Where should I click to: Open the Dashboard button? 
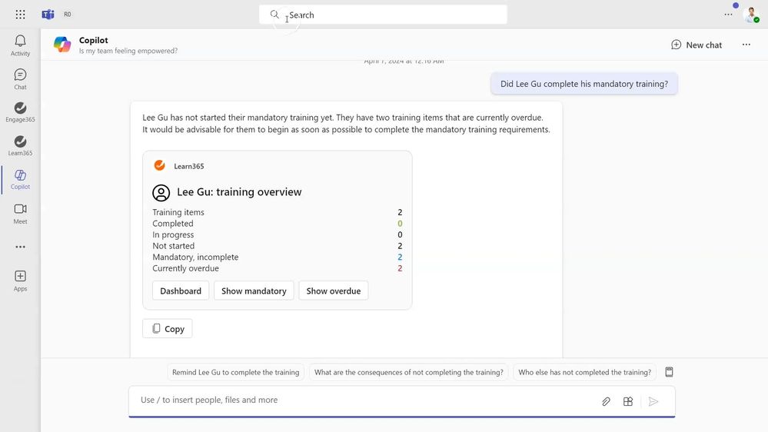181,291
